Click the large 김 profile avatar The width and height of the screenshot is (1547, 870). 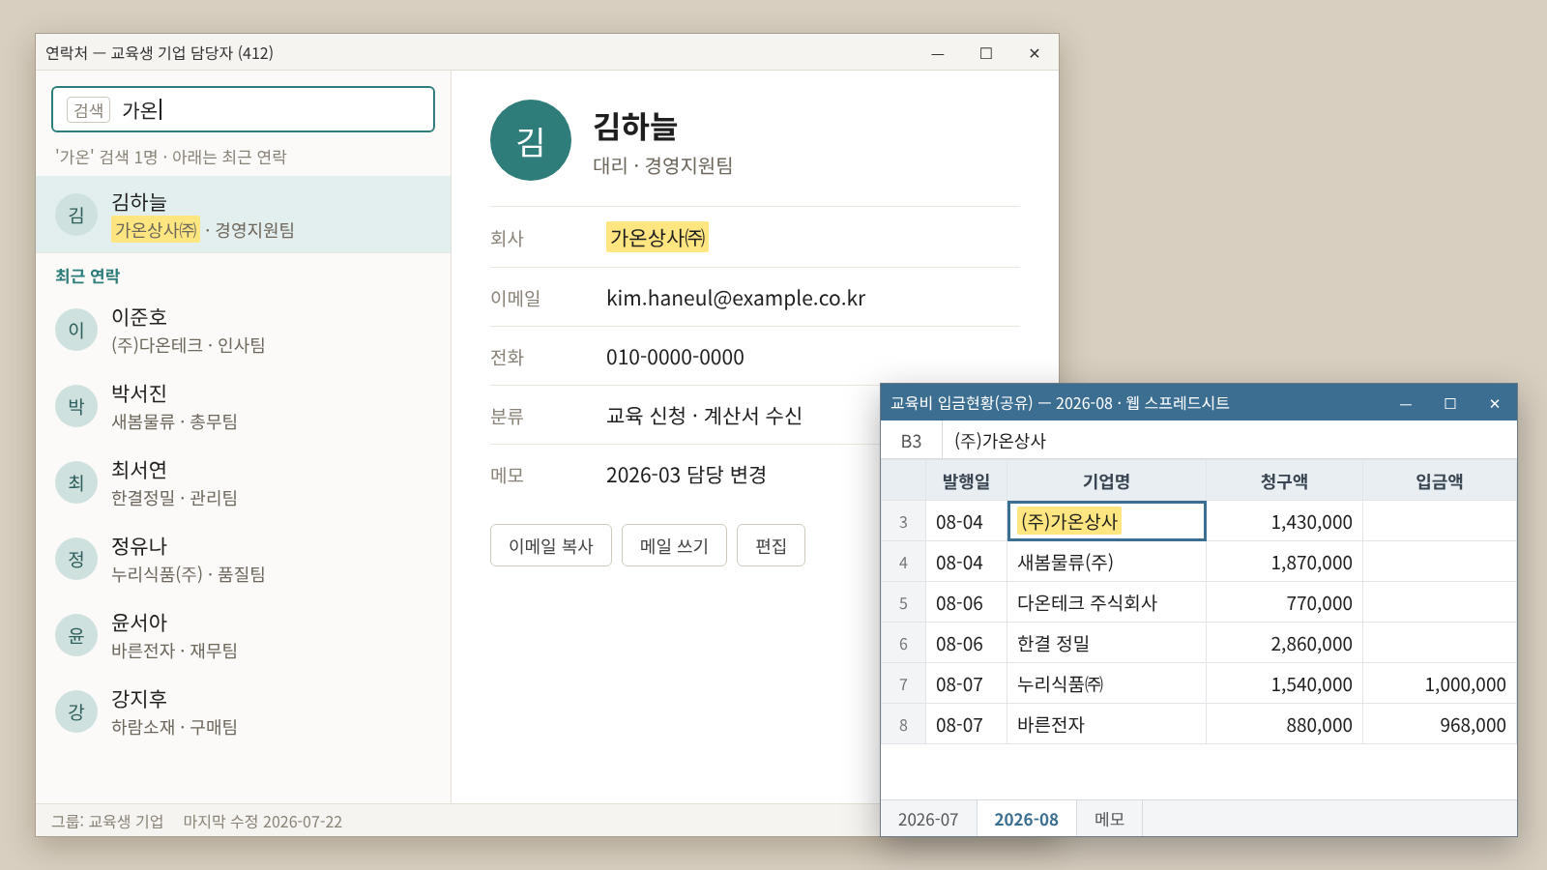[x=531, y=140]
